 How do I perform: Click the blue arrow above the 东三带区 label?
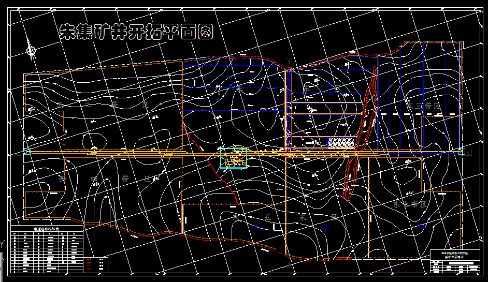(422, 91)
